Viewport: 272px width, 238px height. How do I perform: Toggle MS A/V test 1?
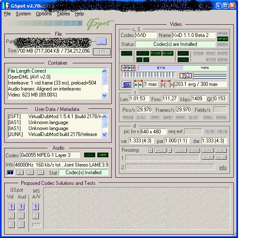click(36, 207)
